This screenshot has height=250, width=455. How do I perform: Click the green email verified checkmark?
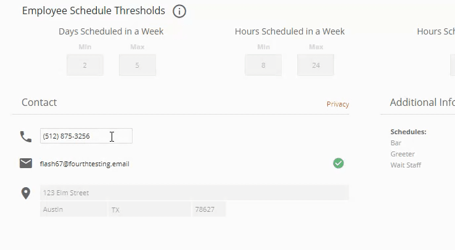338,163
